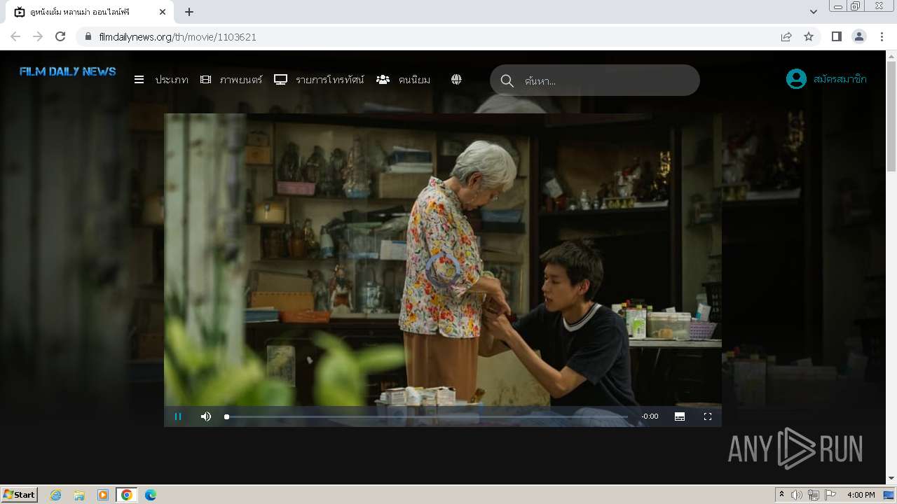Viewport: 897px width, 504px height.
Task: Launch Internet Explorer from taskbar
Action: (x=56, y=495)
